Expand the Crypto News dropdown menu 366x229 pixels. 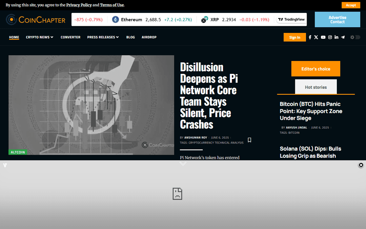coord(39,37)
